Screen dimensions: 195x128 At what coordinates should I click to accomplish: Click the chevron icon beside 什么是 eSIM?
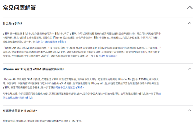pos(190,23)
